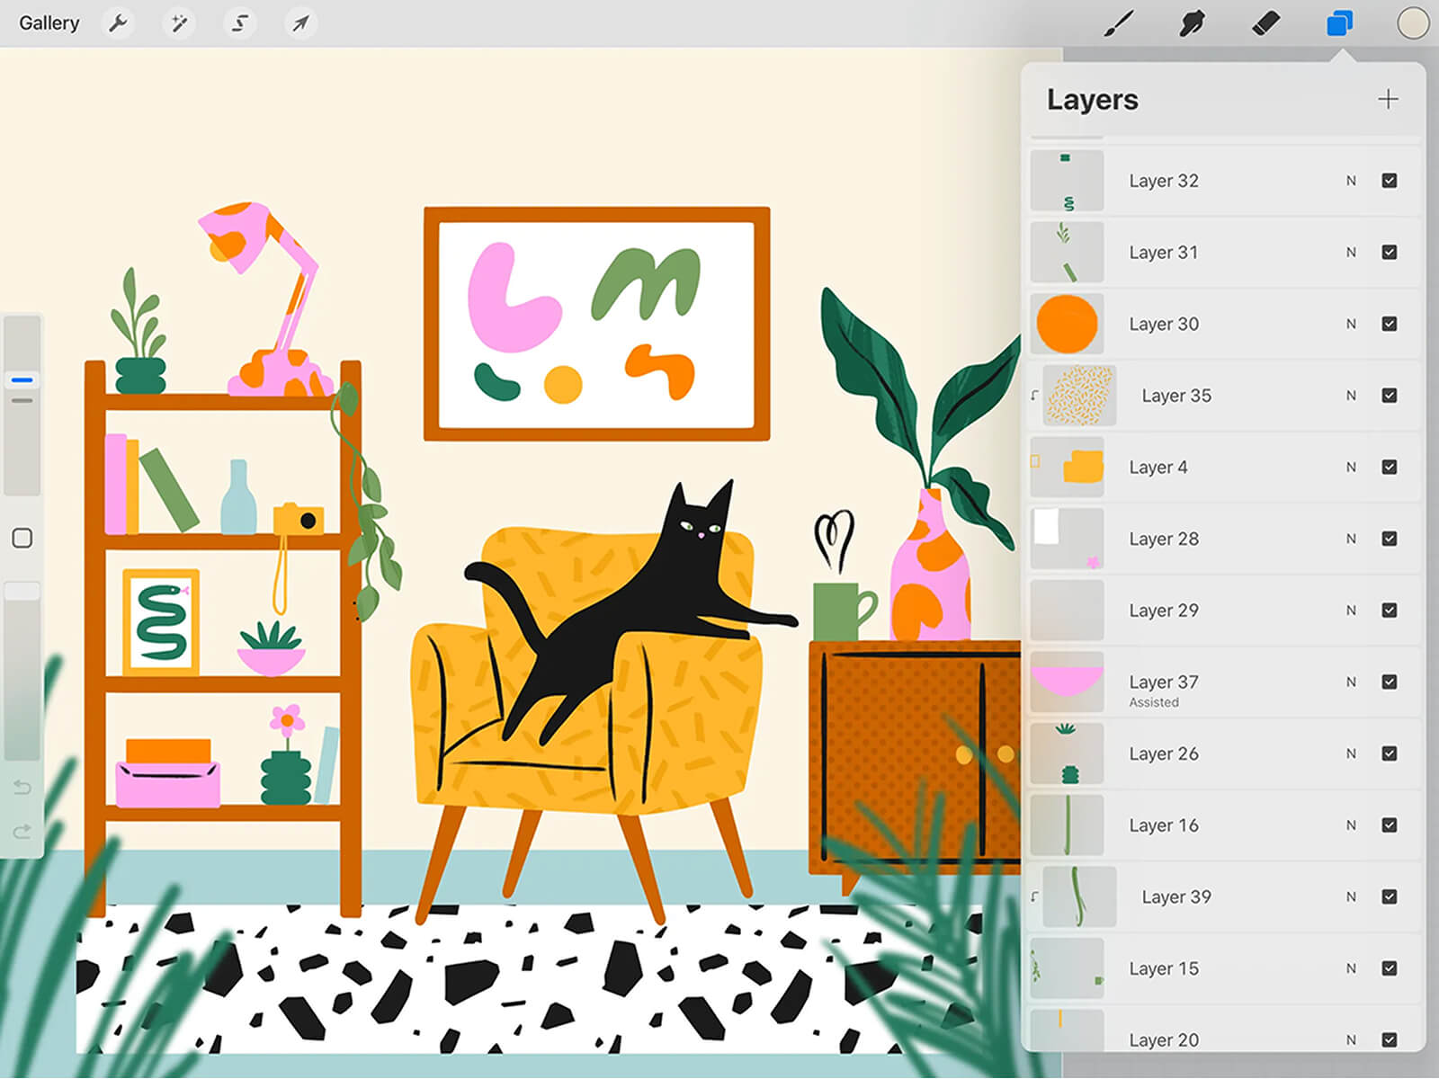Toggle Layer 16 visibility checkbox
This screenshot has height=1079, width=1439.
pos(1390,825)
